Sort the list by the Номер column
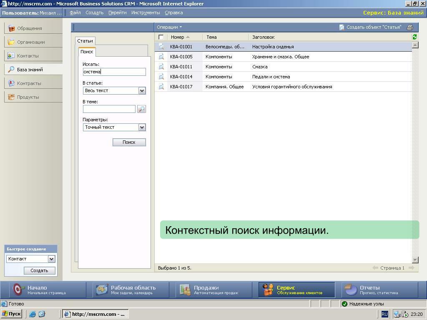Screen dimensions: 427x320 [x=179, y=37]
